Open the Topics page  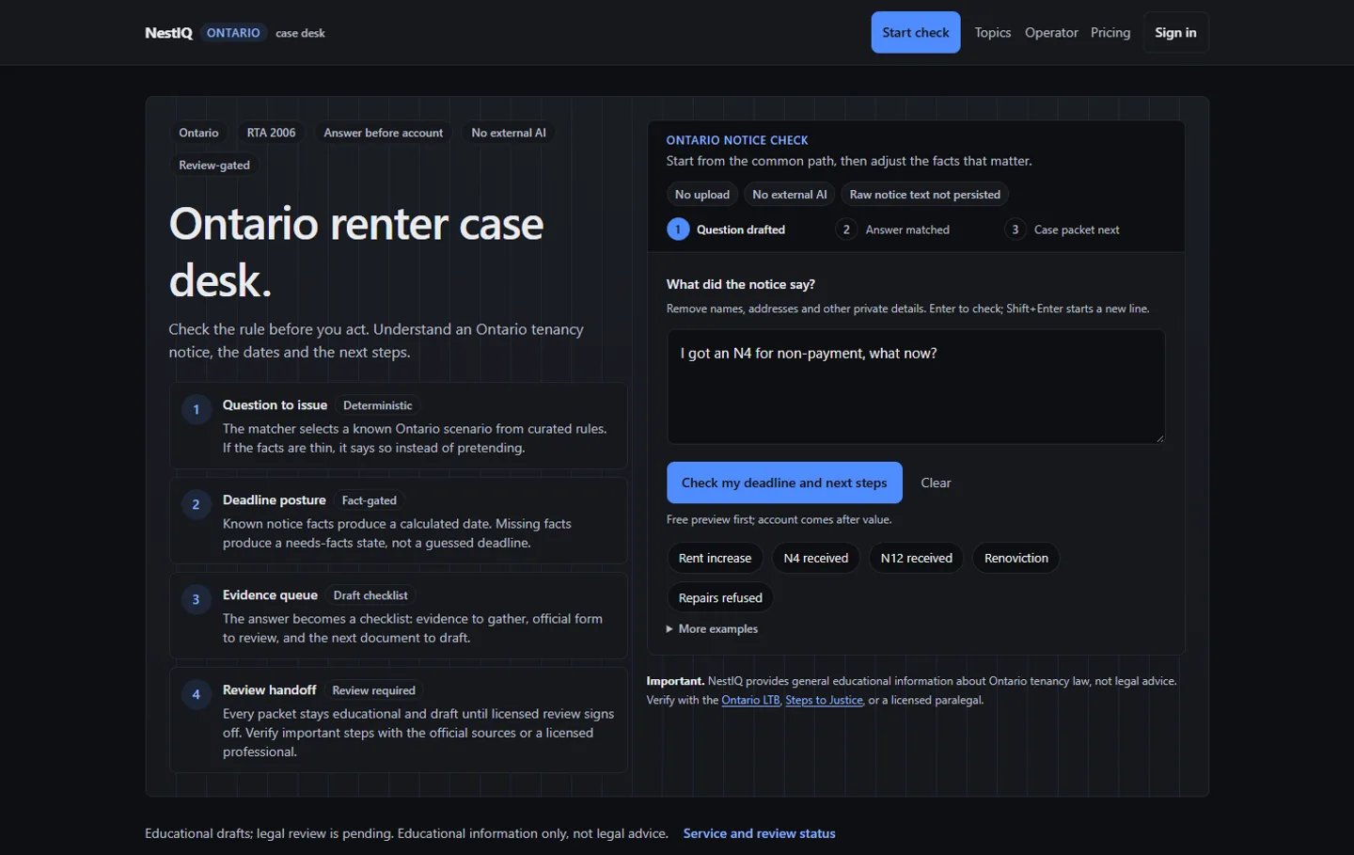992,33
